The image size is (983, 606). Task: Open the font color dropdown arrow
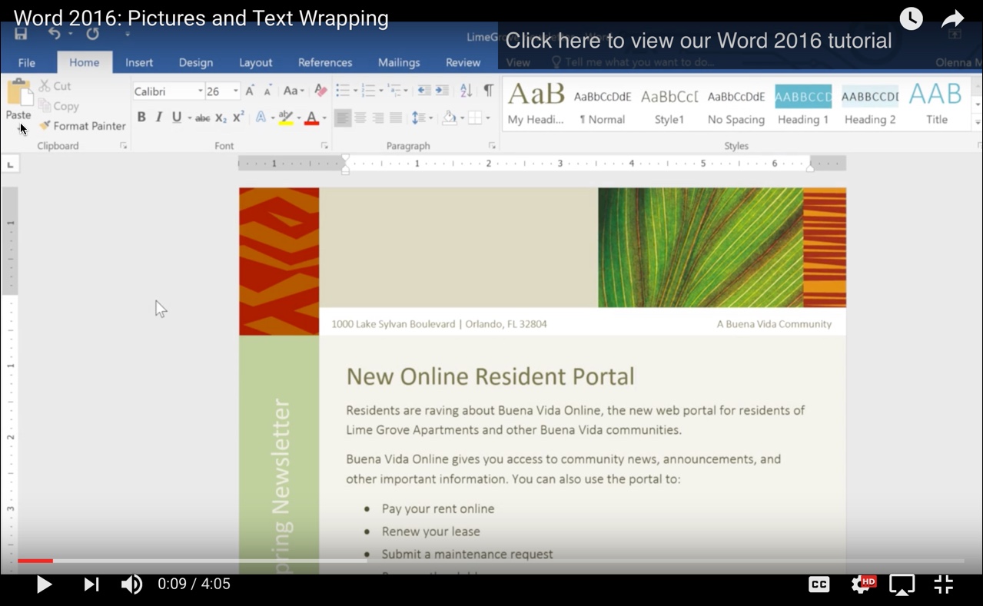pyautogui.click(x=324, y=118)
